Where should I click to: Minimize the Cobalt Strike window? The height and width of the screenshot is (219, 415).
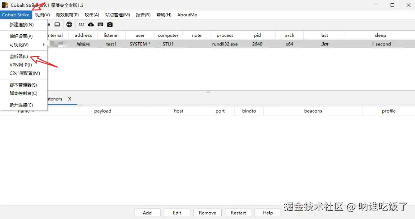[376, 5]
